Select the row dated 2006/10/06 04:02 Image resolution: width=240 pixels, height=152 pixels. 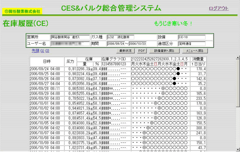coord(118,128)
